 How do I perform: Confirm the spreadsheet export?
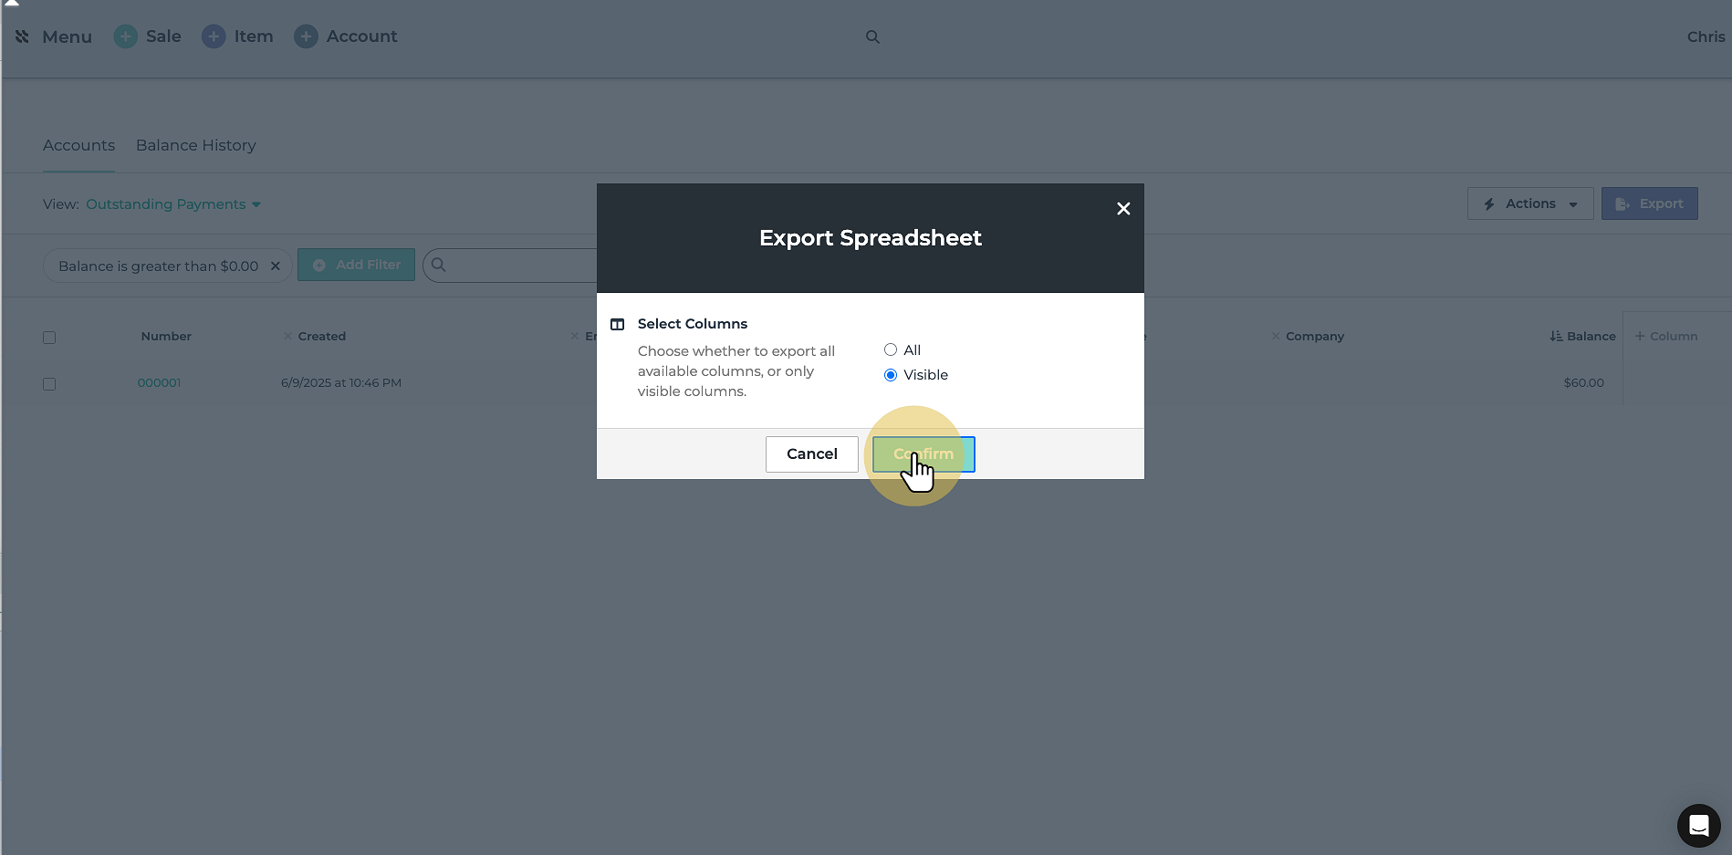coord(923,454)
